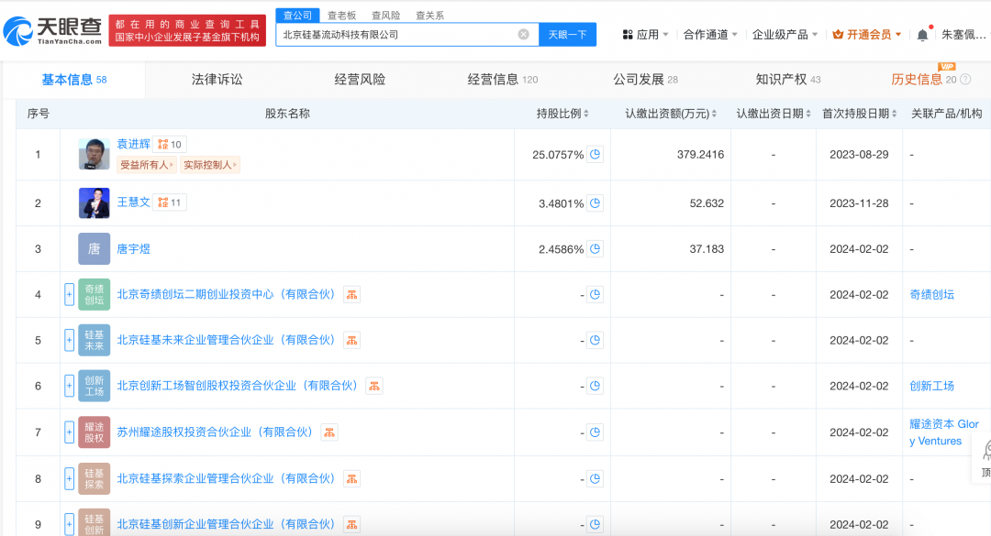The image size is (991, 536).
Task: Sort by 持股比例 column
Action: click(x=562, y=114)
